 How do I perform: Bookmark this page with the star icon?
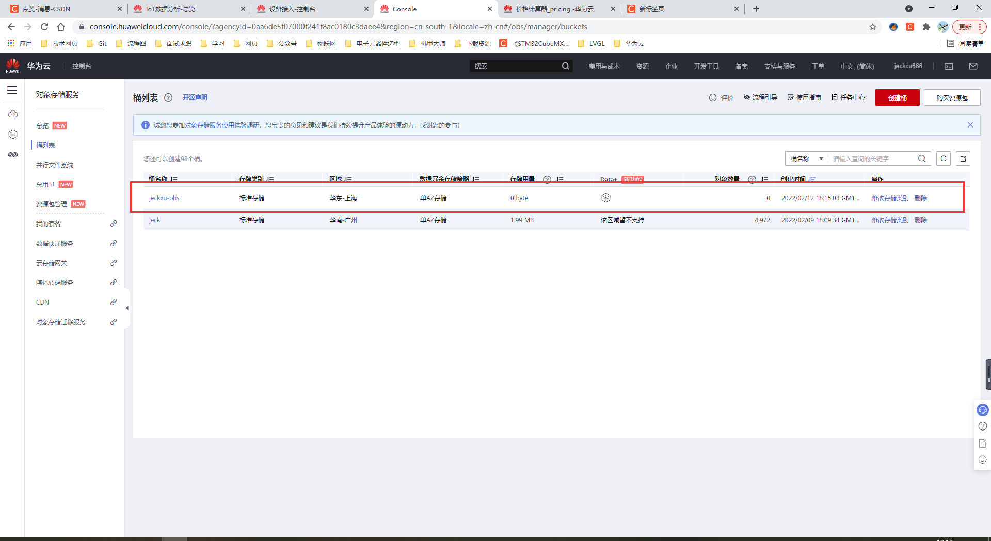tap(873, 27)
